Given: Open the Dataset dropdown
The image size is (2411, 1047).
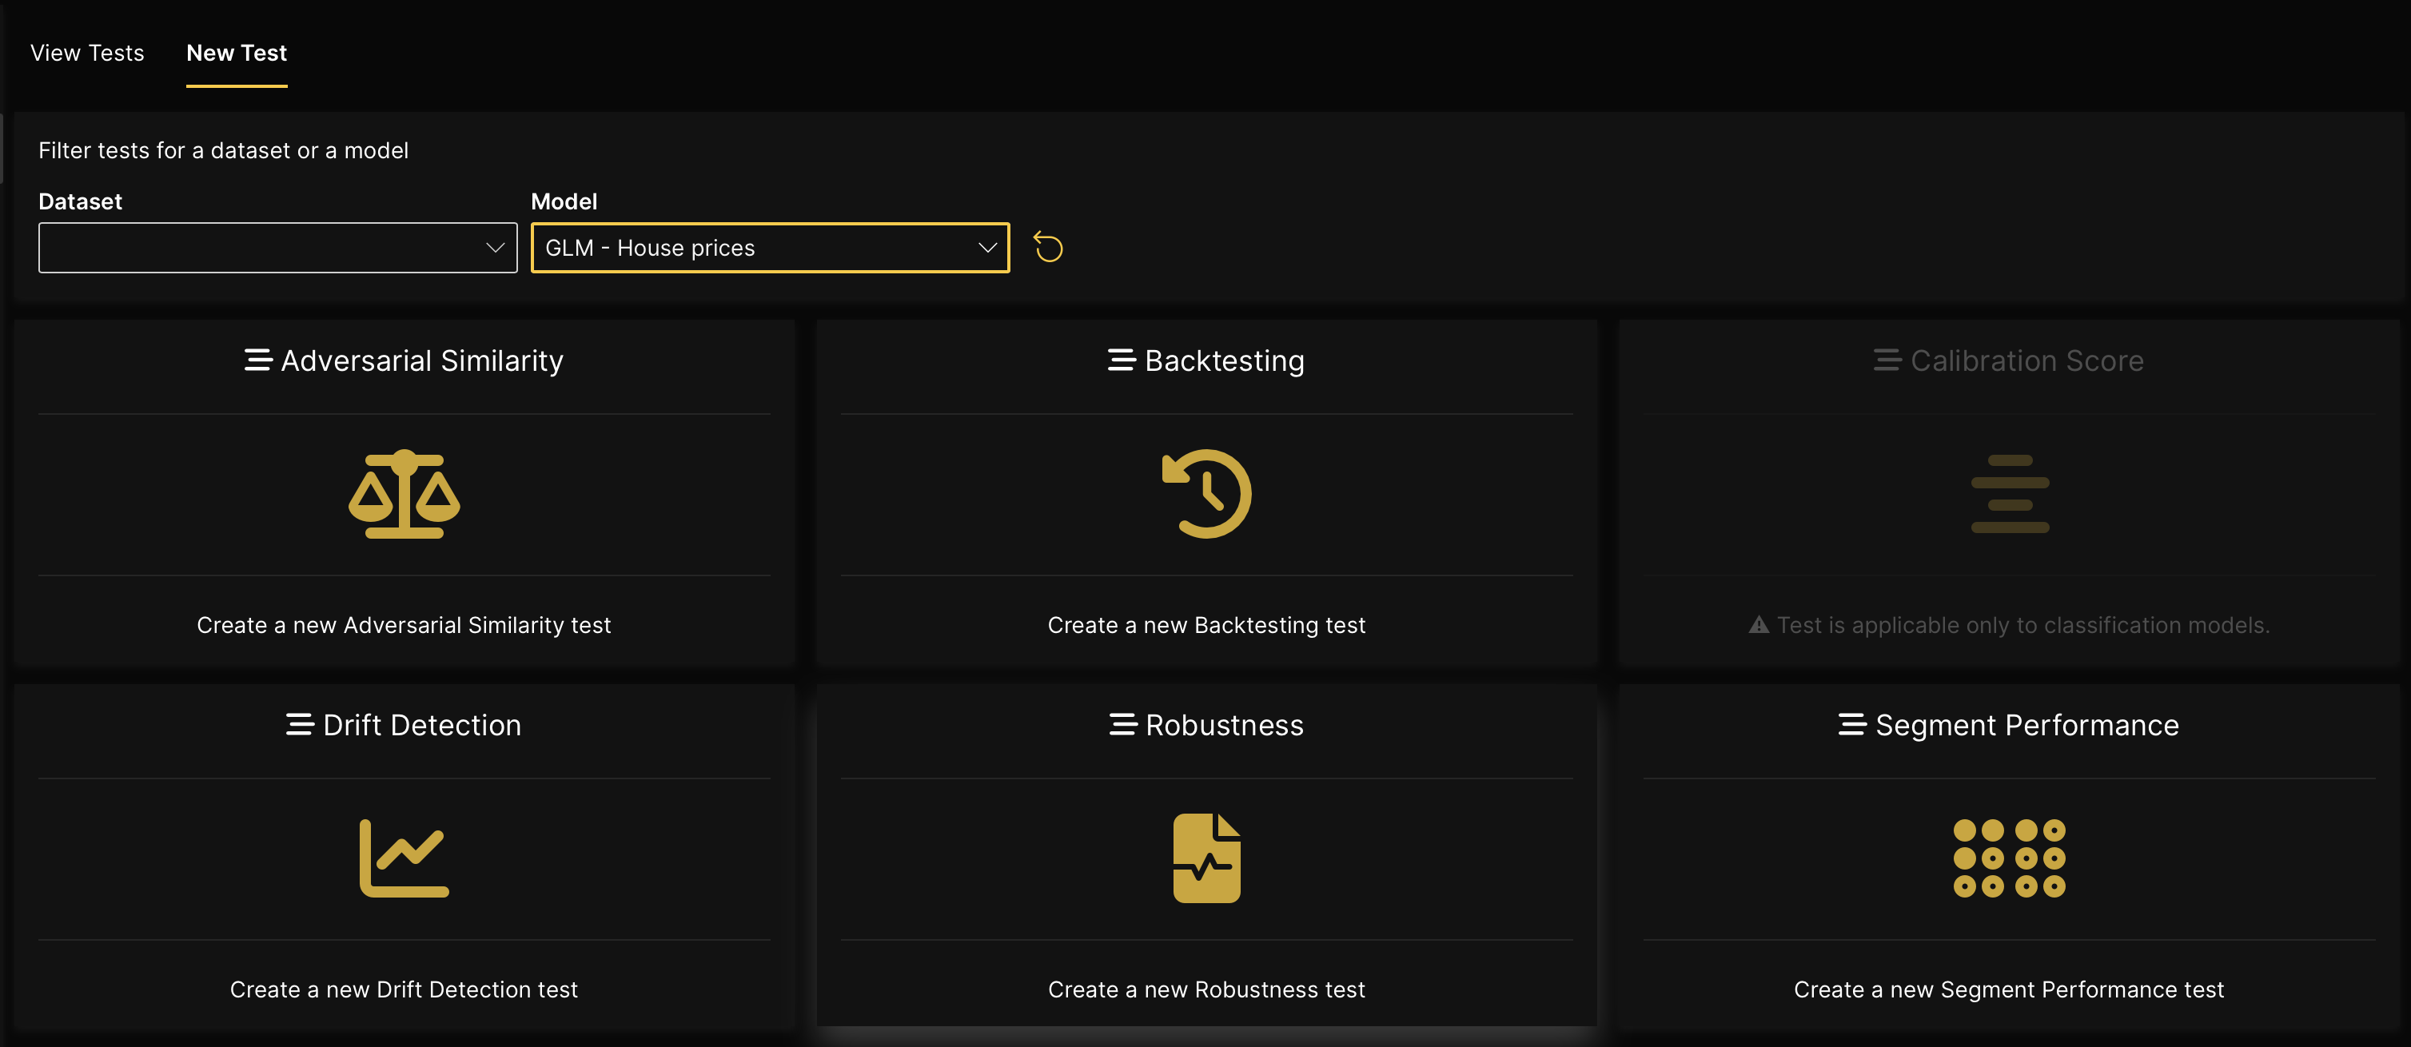Looking at the screenshot, I should click(x=277, y=247).
